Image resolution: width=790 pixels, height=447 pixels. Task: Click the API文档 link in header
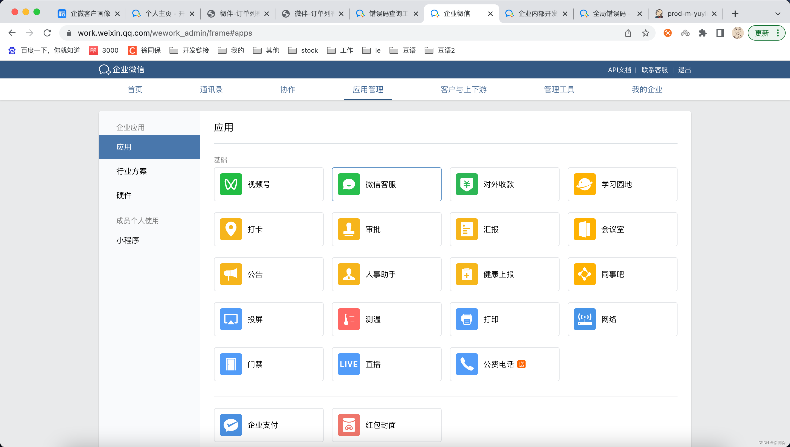pyautogui.click(x=619, y=70)
